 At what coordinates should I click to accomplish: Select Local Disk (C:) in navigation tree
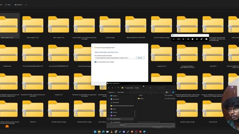pyautogui.click(x=117, y=119)
